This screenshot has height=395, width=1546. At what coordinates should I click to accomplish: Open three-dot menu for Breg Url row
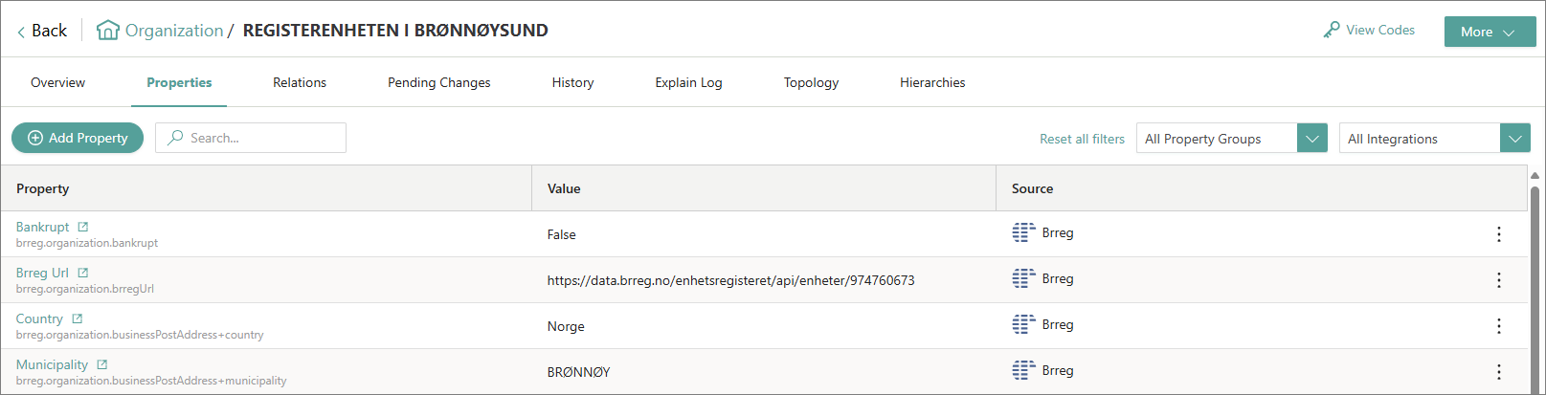point(1498,280)
